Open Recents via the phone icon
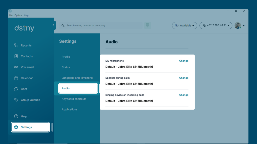The width and height of the screenshot is (257, 144). point(16,45)
